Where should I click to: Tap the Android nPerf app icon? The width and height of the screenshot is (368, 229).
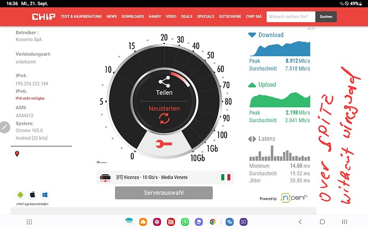(x=20, y=194)
